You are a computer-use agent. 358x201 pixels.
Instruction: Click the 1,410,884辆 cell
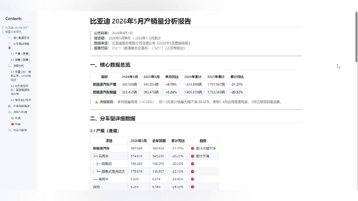point(193,84)
